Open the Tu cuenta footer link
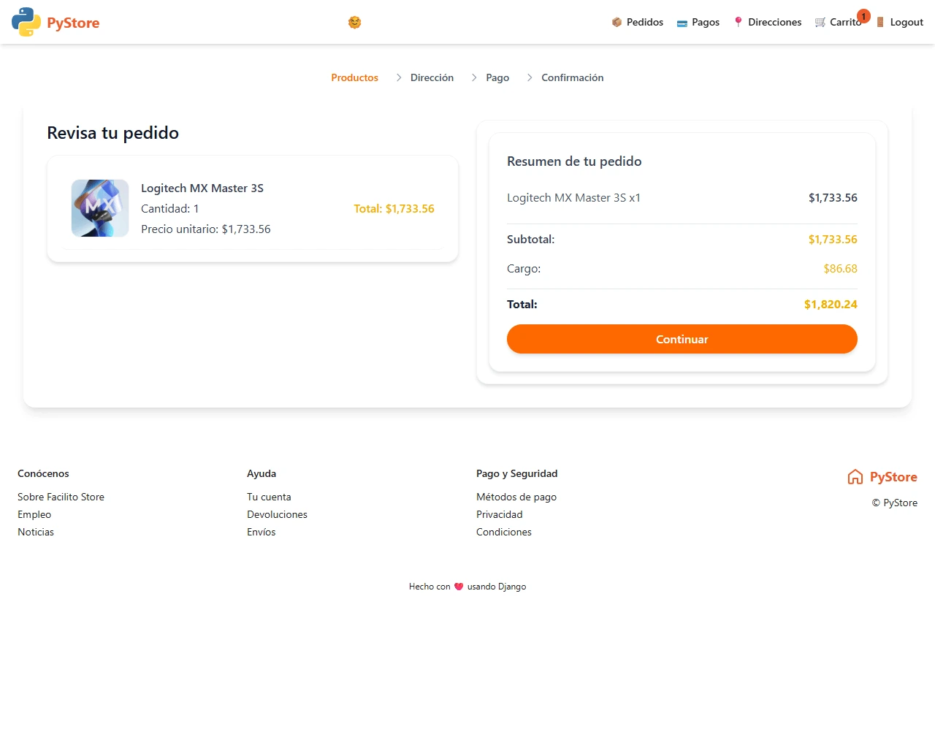The height and width of the screenshot is (748, 935). point(269,497)
